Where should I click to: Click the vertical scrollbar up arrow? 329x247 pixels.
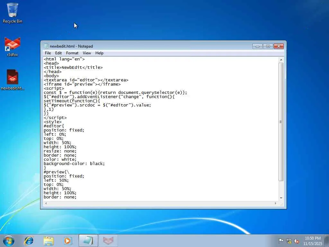(281, 60)
